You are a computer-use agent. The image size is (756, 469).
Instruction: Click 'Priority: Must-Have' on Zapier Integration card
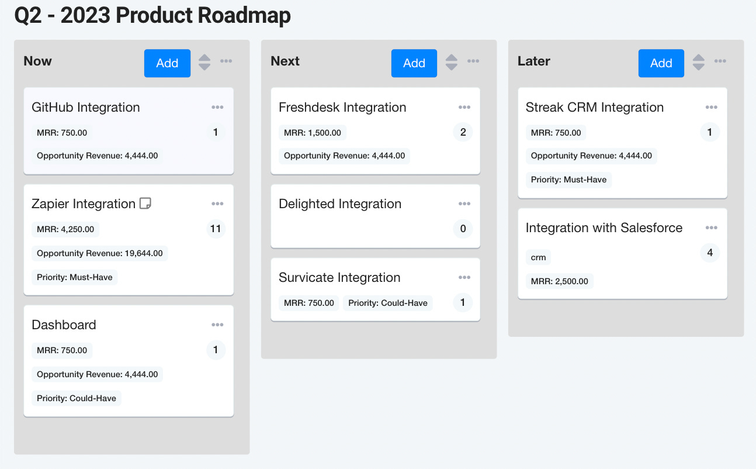pos(75,277)
